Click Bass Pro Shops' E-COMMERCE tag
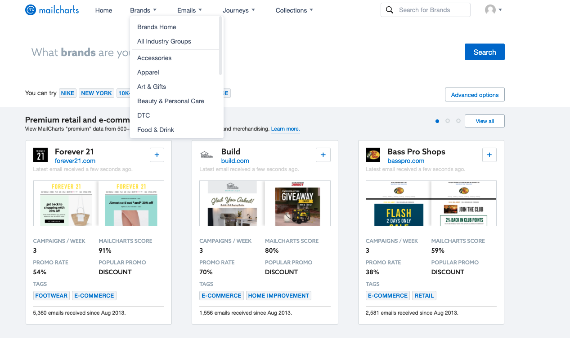The width and height of the screenshot is (570, 338). (388, 296)
